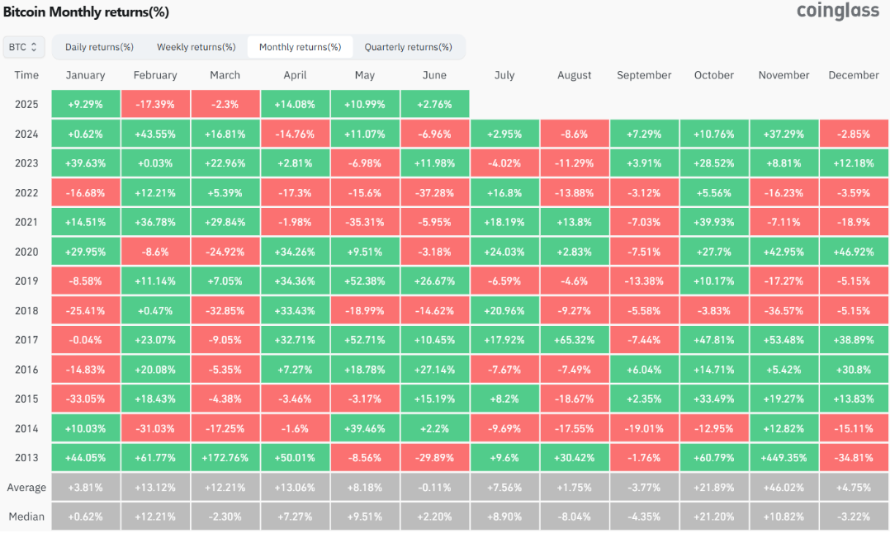Click the -37.28% June 2022 cell

434,193
